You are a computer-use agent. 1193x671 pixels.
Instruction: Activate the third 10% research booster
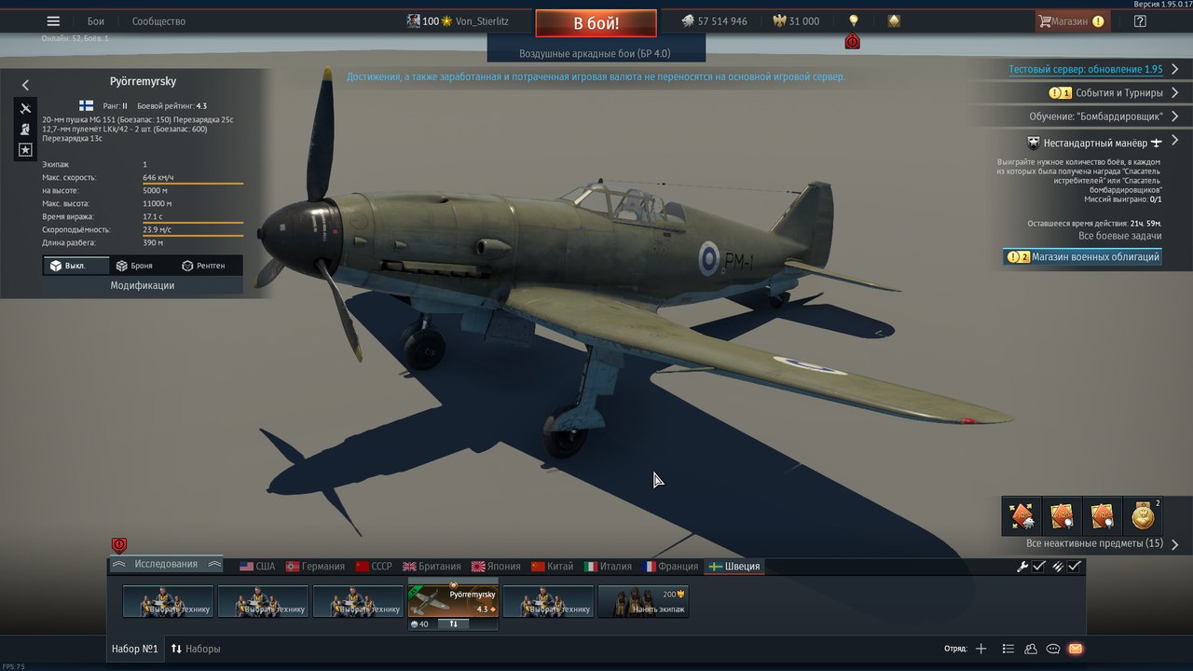[1102, 515]
